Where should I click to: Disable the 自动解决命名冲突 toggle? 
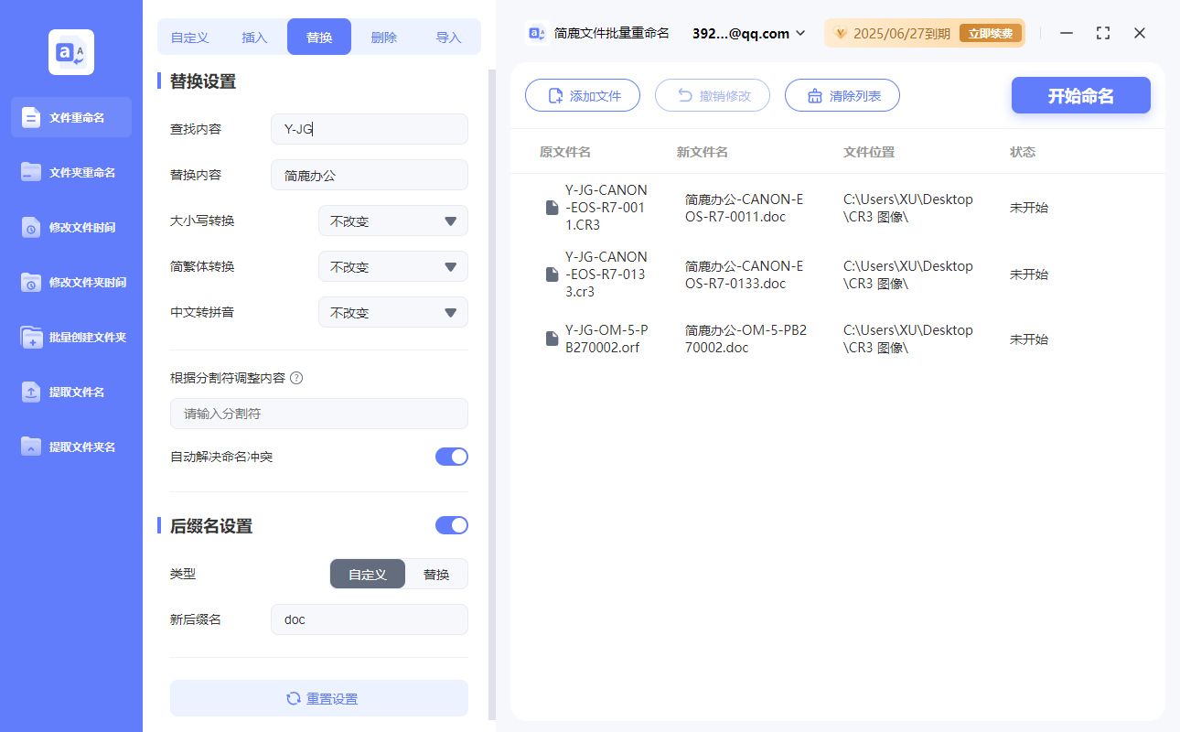[x=451, y=456]
